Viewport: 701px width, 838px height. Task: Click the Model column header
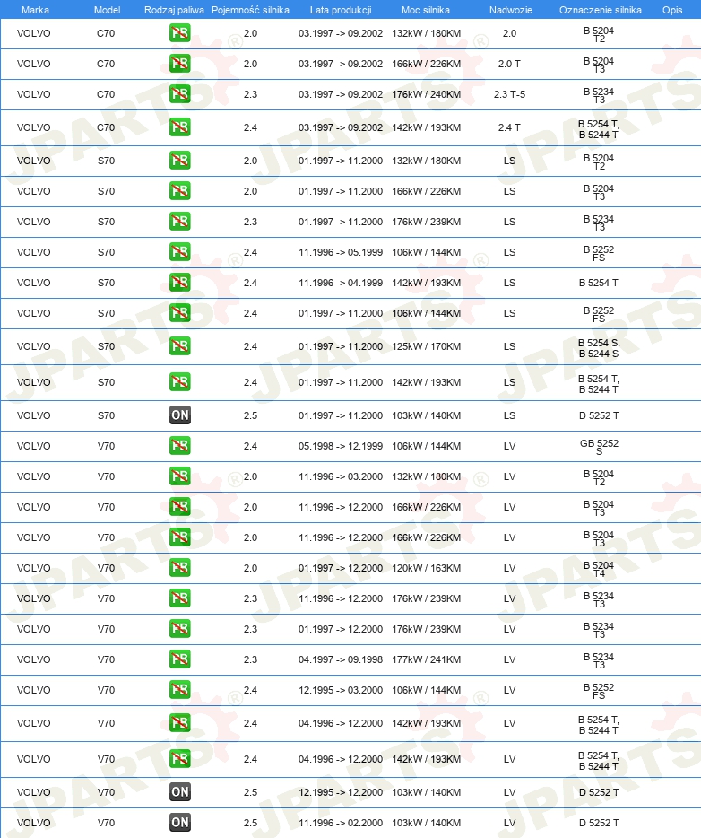[x=107, y=10]
